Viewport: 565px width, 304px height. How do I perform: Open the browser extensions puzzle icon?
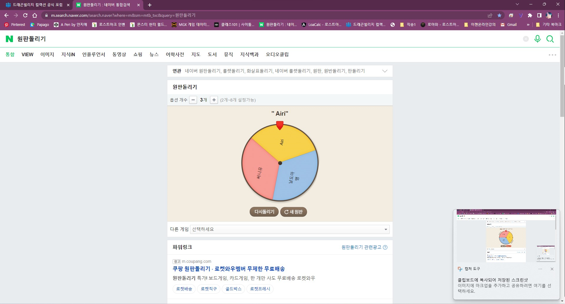tap(530, 15)
